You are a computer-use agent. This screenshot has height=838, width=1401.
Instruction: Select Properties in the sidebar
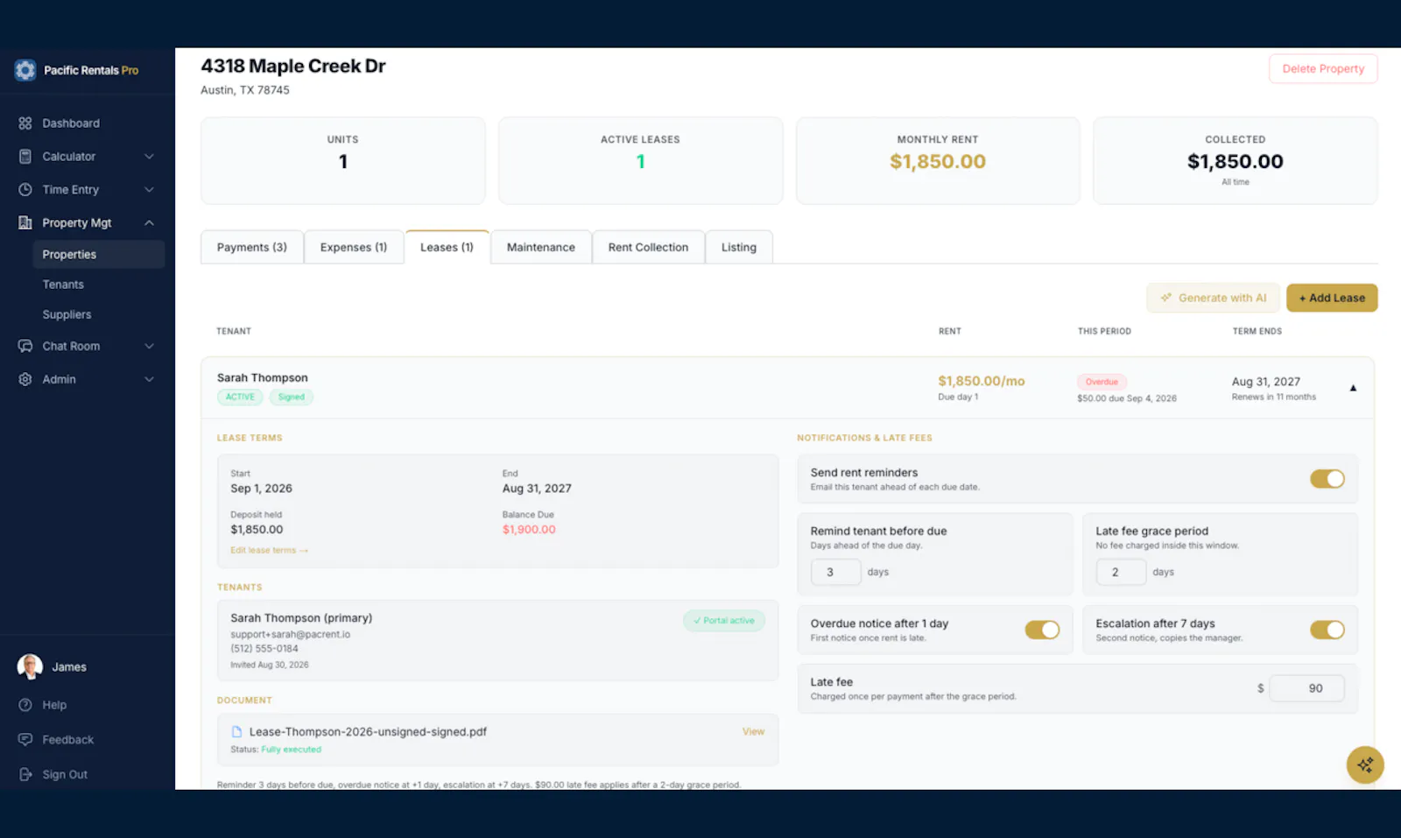pos(98,255)
